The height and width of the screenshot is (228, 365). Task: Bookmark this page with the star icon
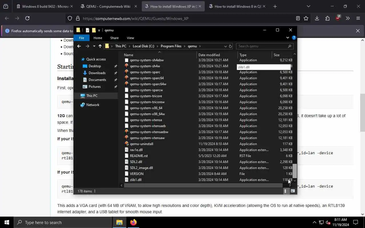[306, 18]
